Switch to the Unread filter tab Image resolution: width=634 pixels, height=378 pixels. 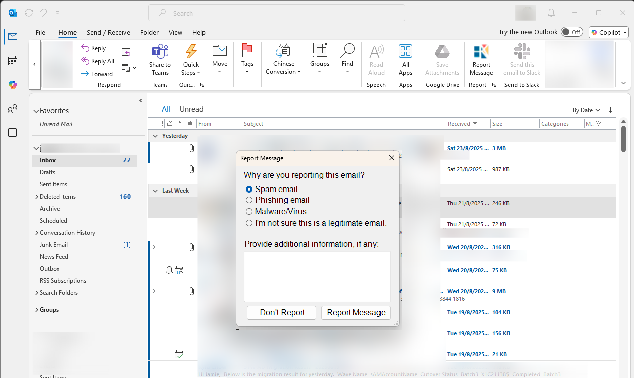point(191,109)
